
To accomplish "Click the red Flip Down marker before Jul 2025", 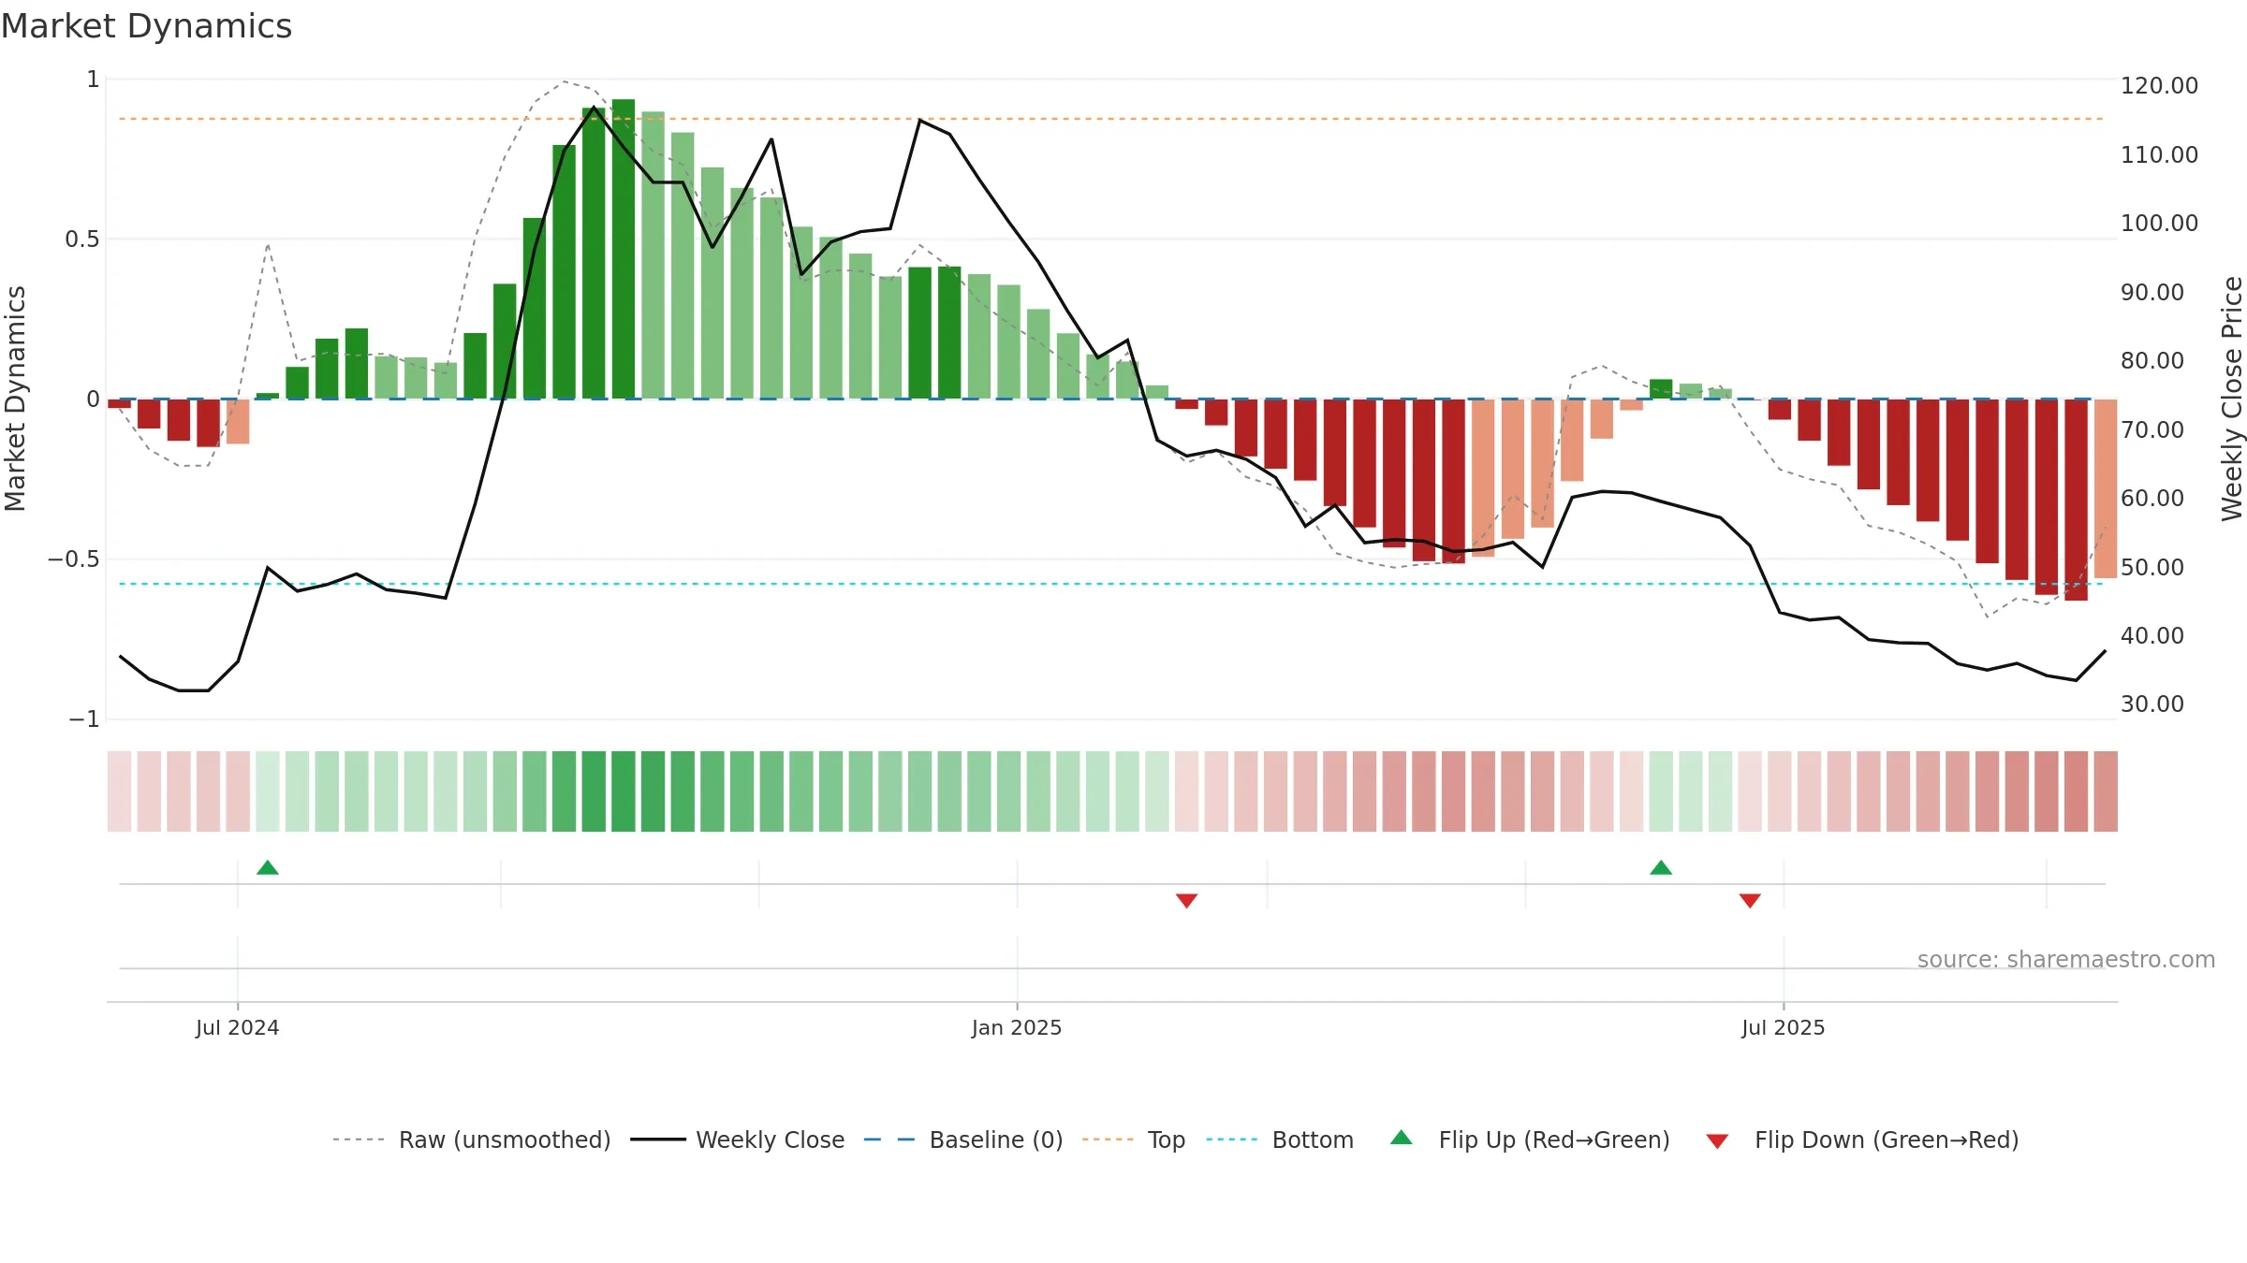I will pos(1750,900).
